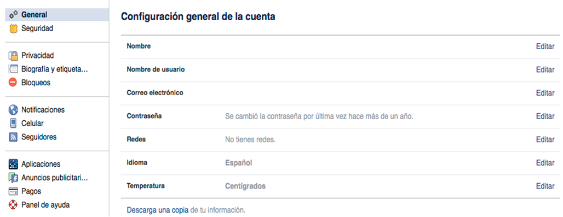This screenshot has height=217, width=563.
Task: Click the gears icon beside General
Action: click(13, 15)
